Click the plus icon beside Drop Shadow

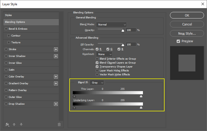click(x=56, y=104)
